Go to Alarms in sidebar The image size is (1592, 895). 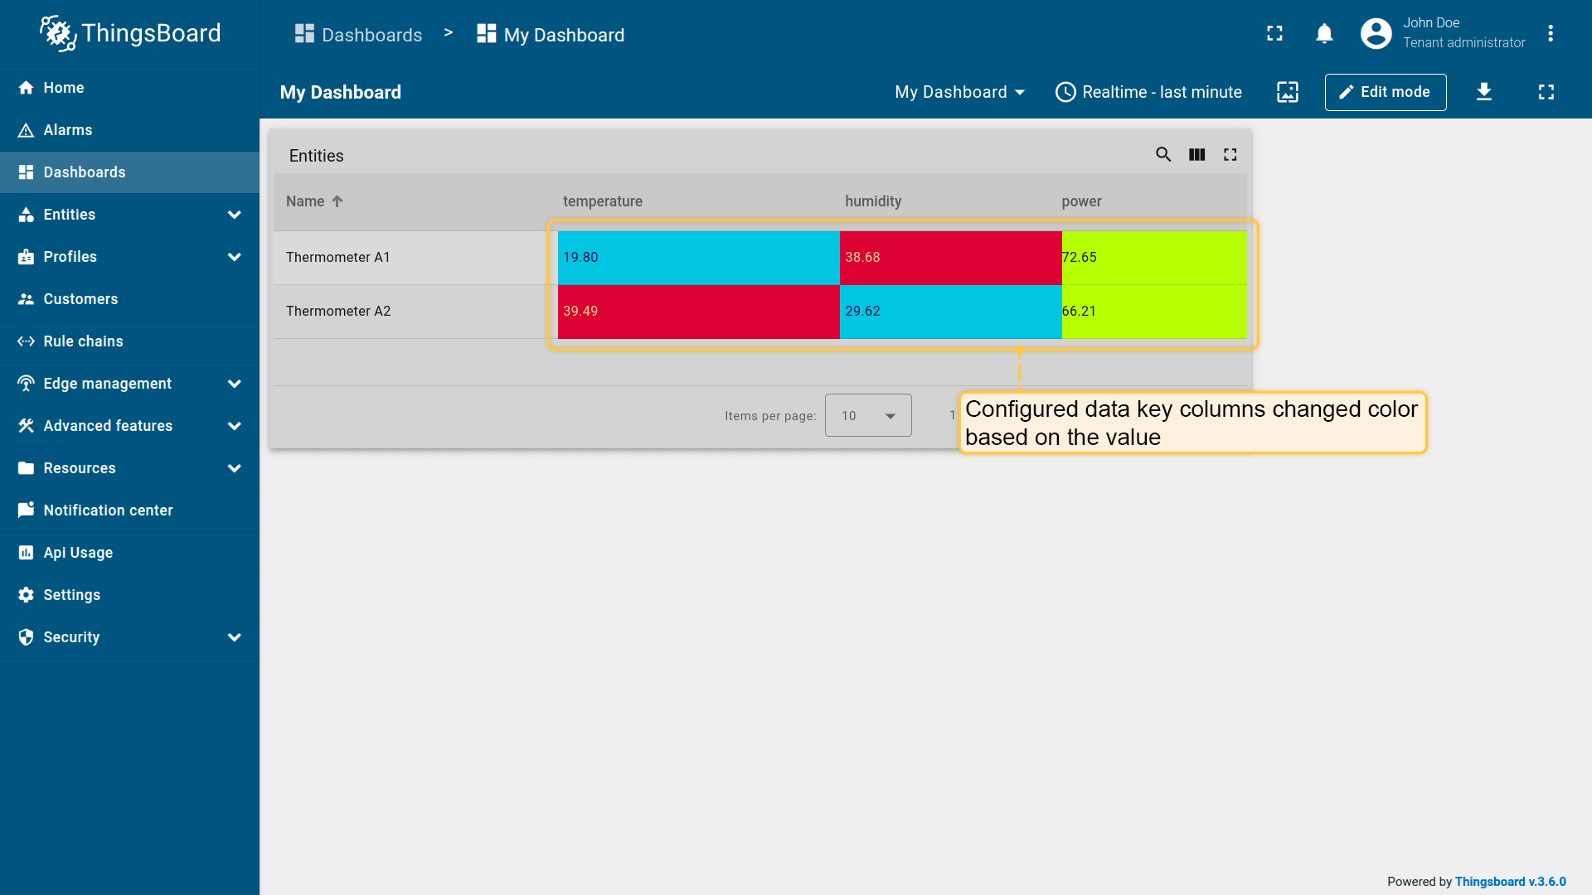coord(68,130)
